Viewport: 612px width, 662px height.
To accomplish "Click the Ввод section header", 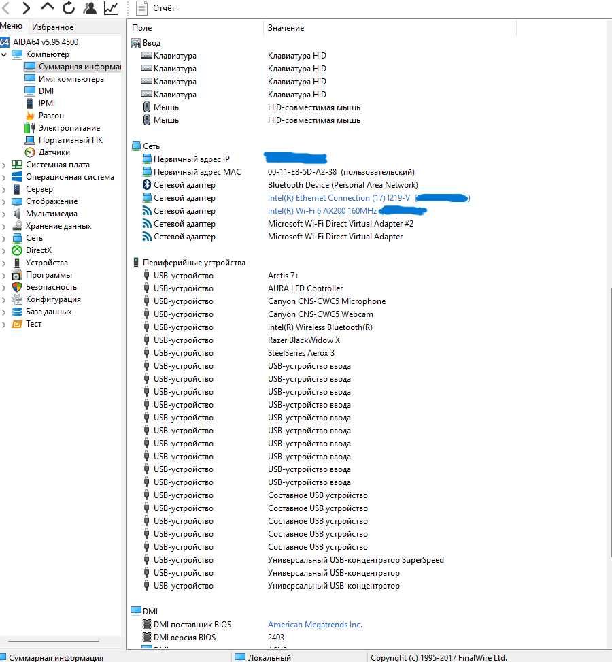I will [146, 43].
